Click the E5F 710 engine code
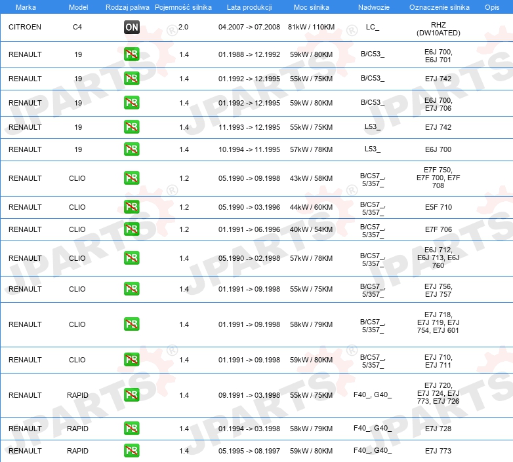The image size is (513, 462). point(438,207)
